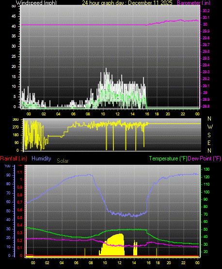The width and height of the screenshot is (222, 269).
Task: Click the compass letter "E"
Action: click(x=209, y=143)
